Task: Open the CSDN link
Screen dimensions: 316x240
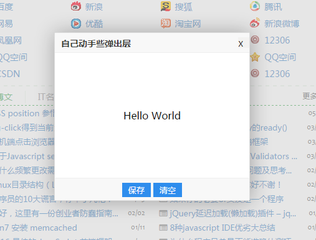Action: [x=10, y=74]
